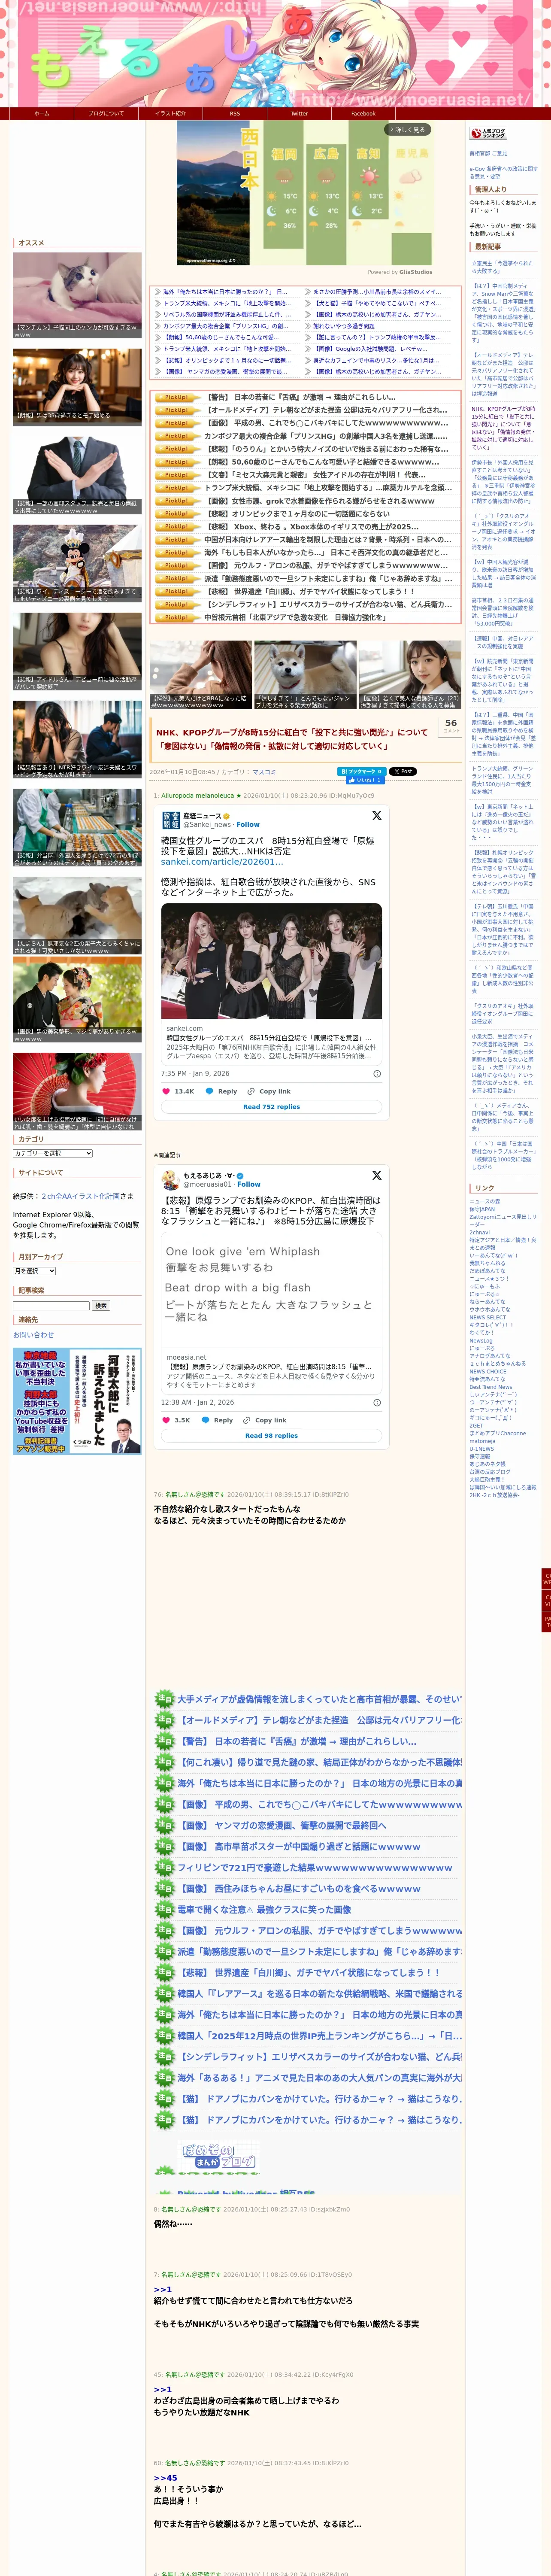Open 韓国人「2025年12月時点の世界IP売上ランキング link
Screen dimensions: 551x2576
coord(320,2036)
